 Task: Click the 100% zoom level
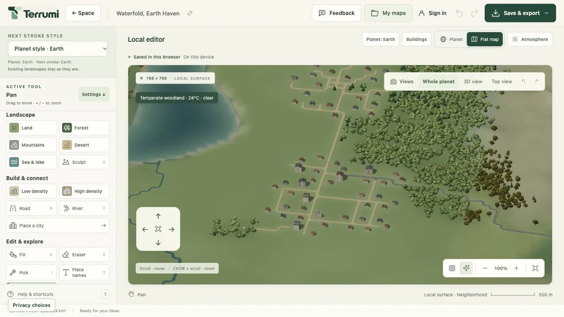501,268
